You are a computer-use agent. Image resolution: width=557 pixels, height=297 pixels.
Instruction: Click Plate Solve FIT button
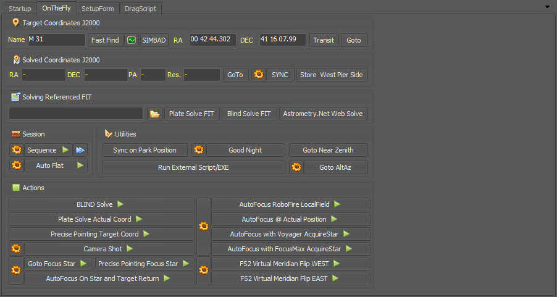coord(191,114)
